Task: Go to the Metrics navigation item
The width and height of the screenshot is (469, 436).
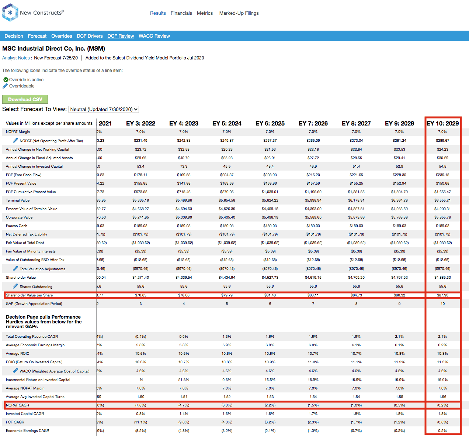Action: point(205,13)
